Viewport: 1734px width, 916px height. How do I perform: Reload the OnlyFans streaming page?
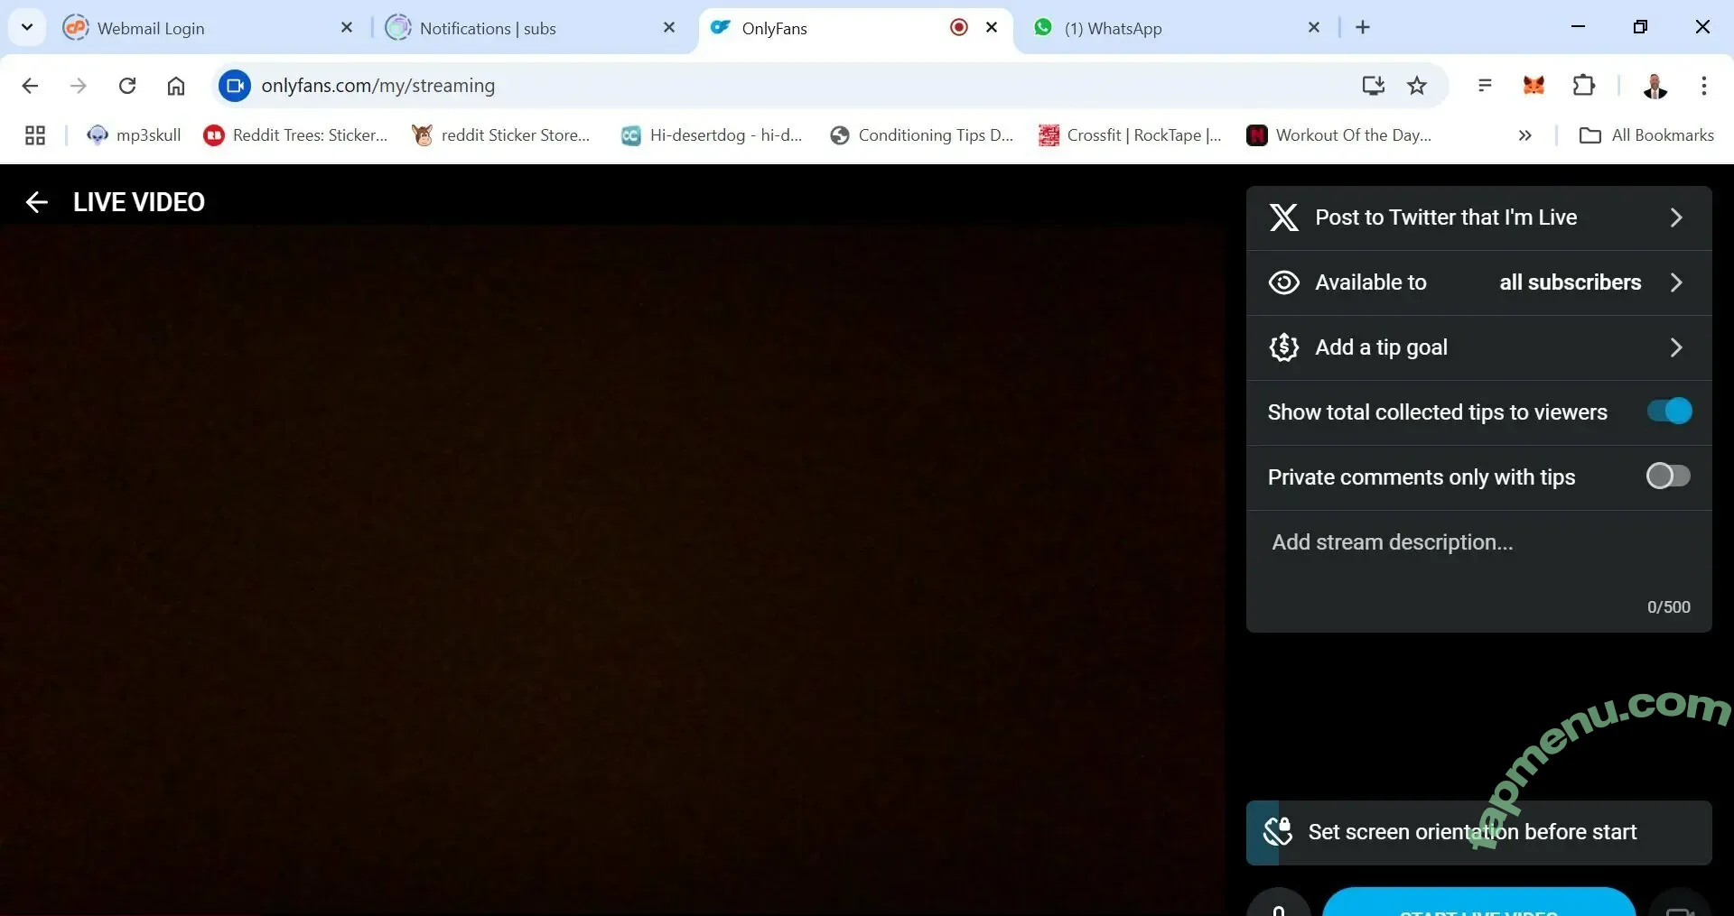(x=127, y=86)
